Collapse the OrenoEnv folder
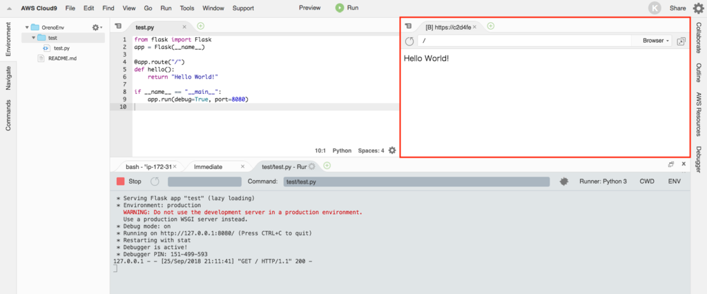 click(x=27, y=28)
